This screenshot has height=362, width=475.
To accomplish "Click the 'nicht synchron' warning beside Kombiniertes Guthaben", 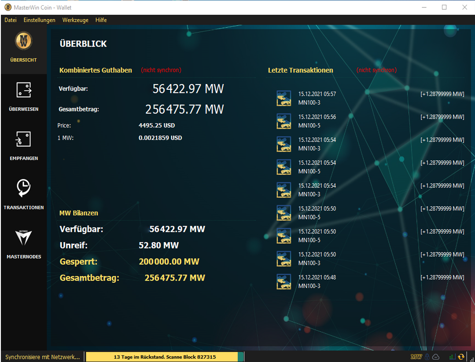I will pyautogui.click(x=161, y=70).
